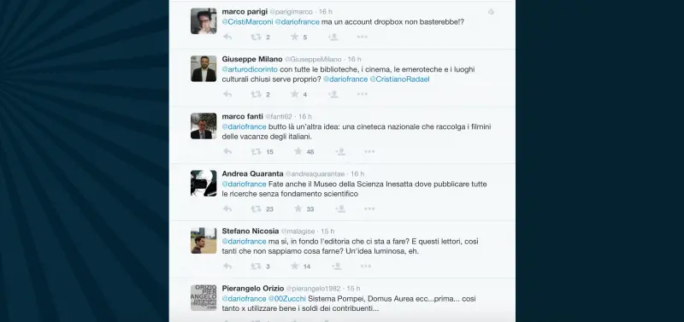Follow Giuseppe Milano with add-user icon
The height and width of the screenshot is (322, 684).
(x=333, y=94)
